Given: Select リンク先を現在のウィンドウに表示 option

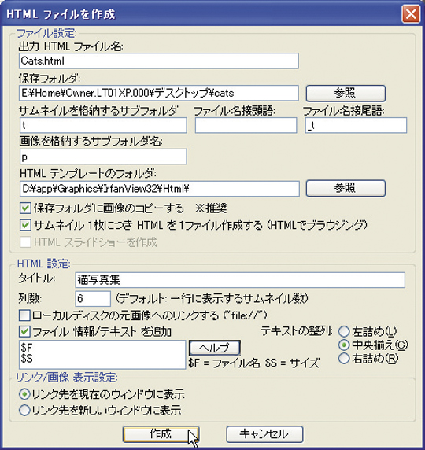Looking at the screenshot, I should 24,394.
